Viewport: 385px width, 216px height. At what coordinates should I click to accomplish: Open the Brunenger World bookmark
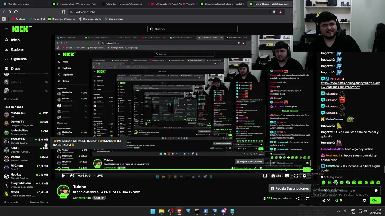click(90, 19)
